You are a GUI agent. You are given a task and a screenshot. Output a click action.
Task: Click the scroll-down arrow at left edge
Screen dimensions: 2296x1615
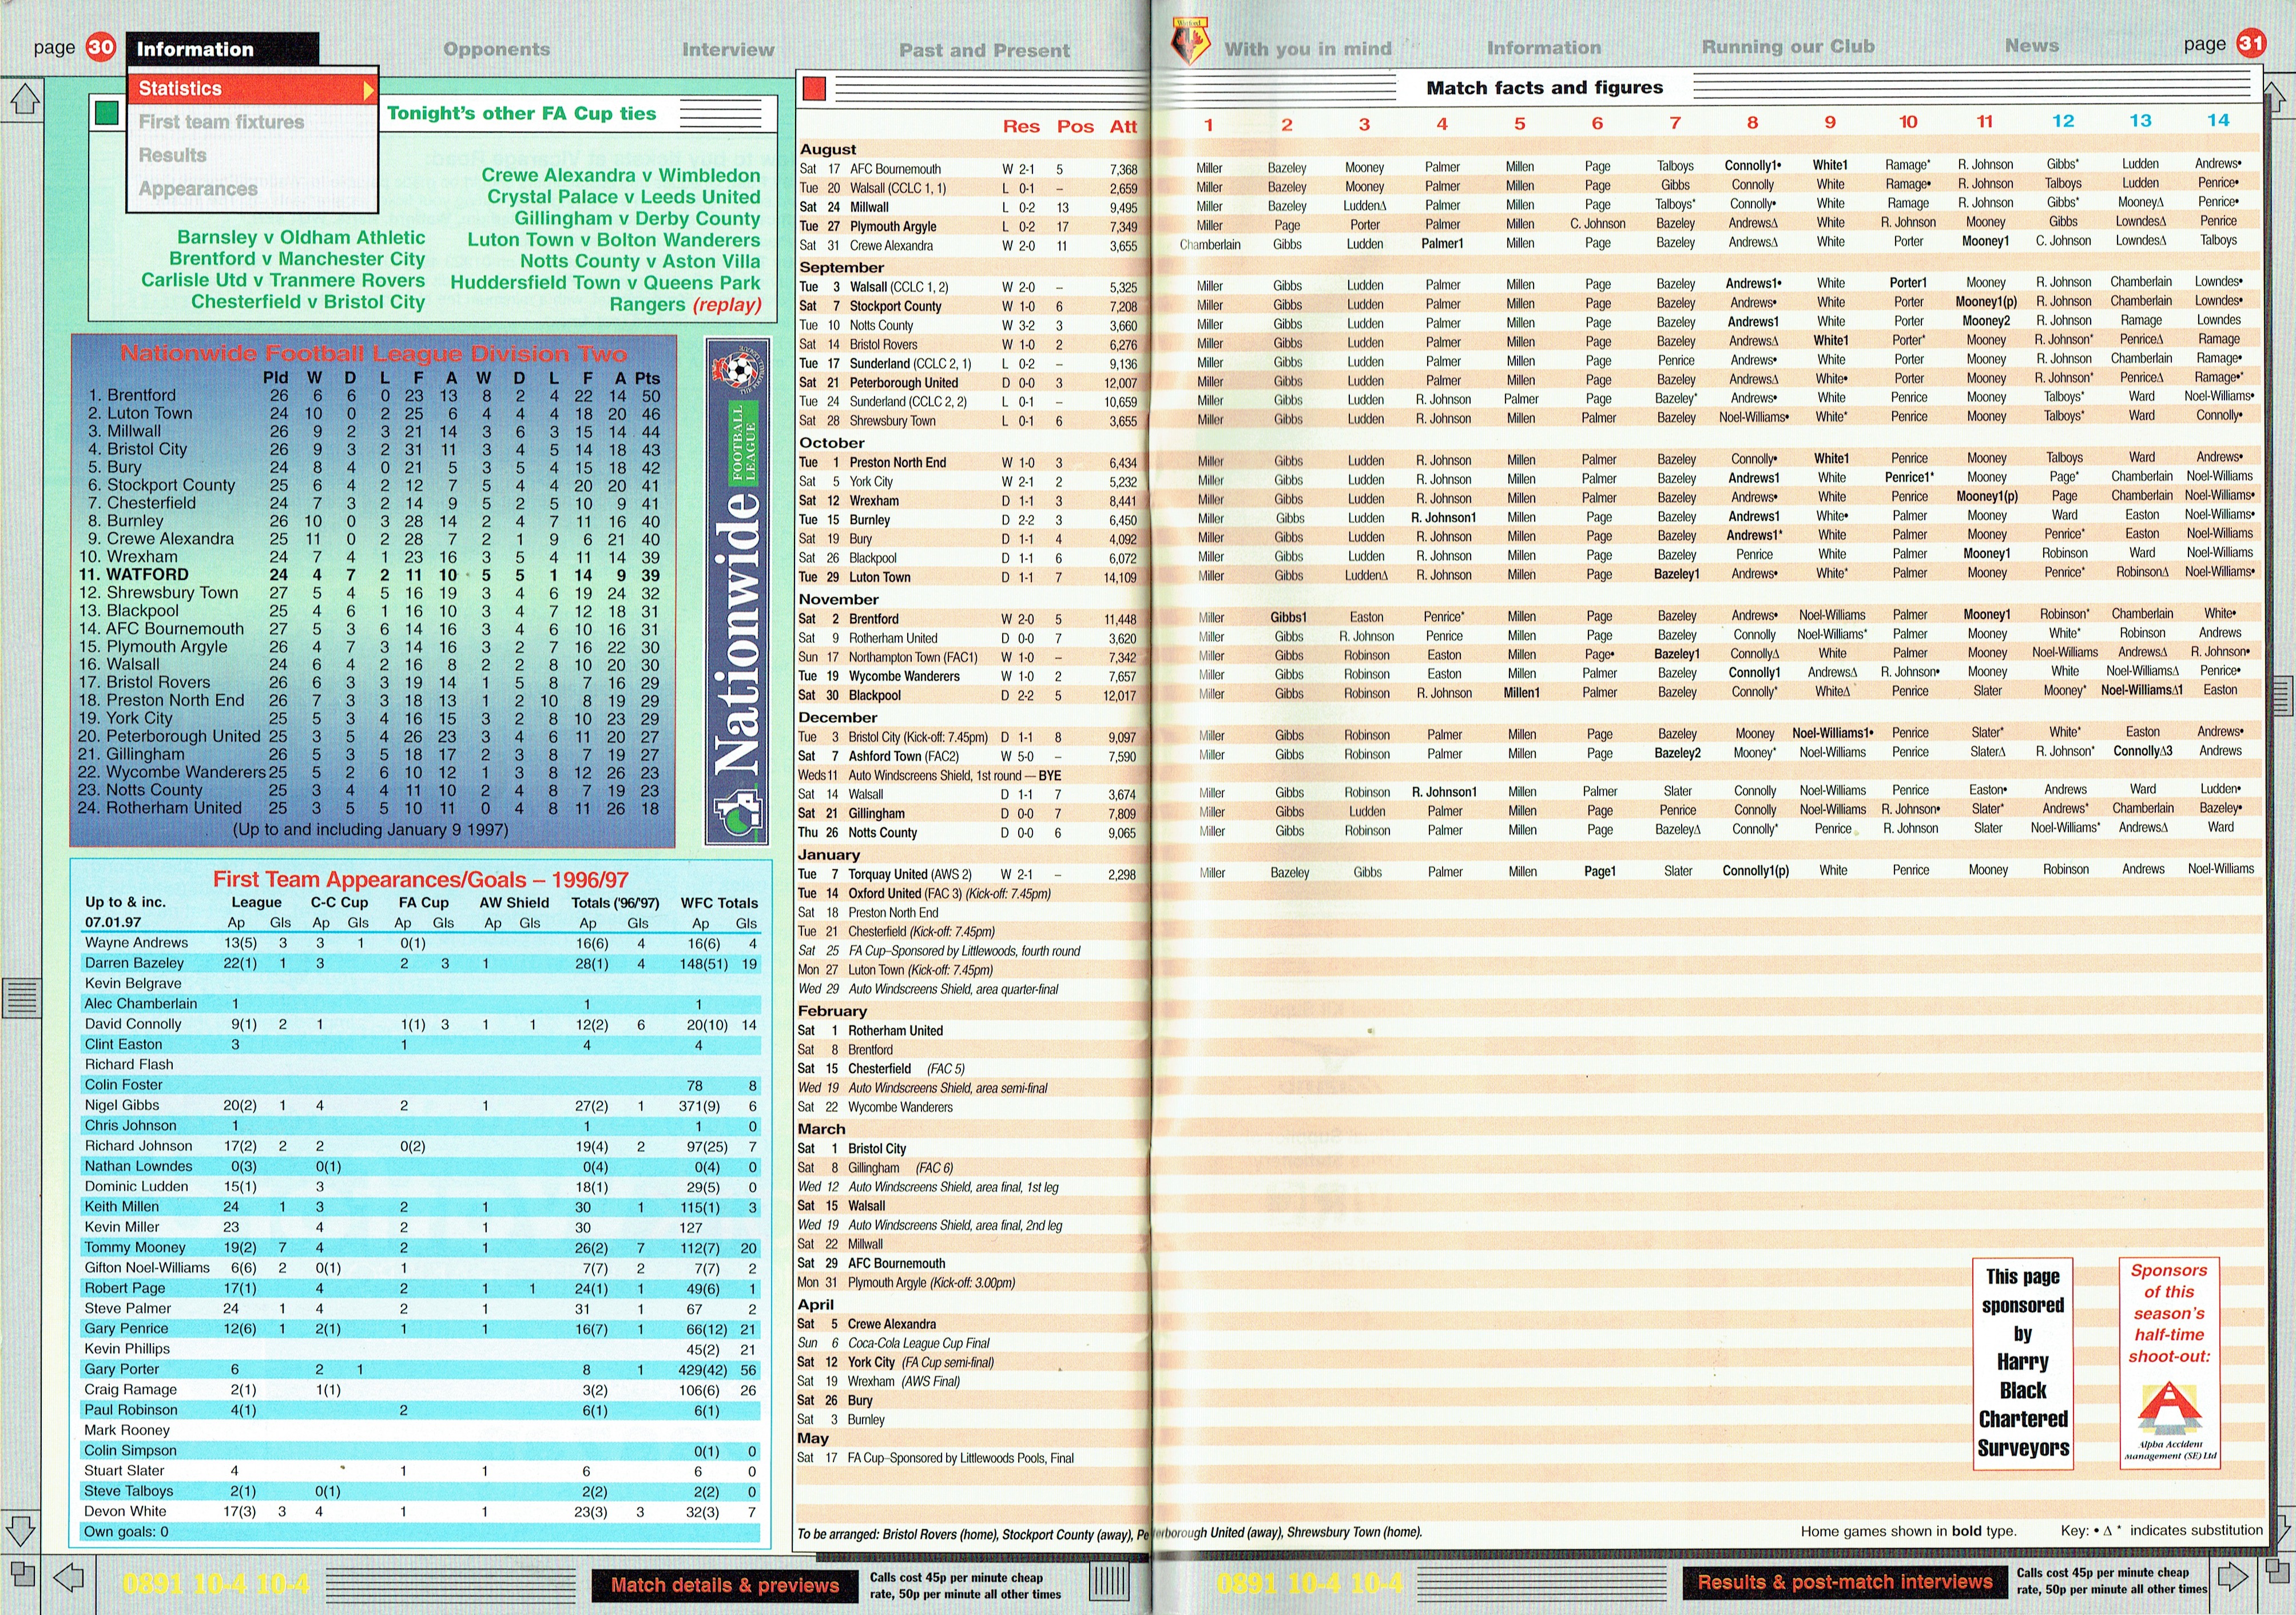click(21, 1531)
